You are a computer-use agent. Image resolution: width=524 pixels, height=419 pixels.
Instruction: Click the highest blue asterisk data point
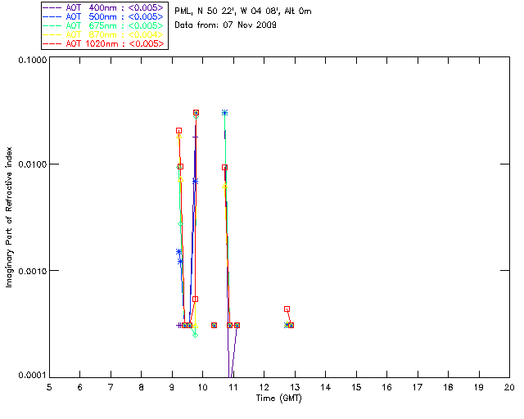pos(225,113)
